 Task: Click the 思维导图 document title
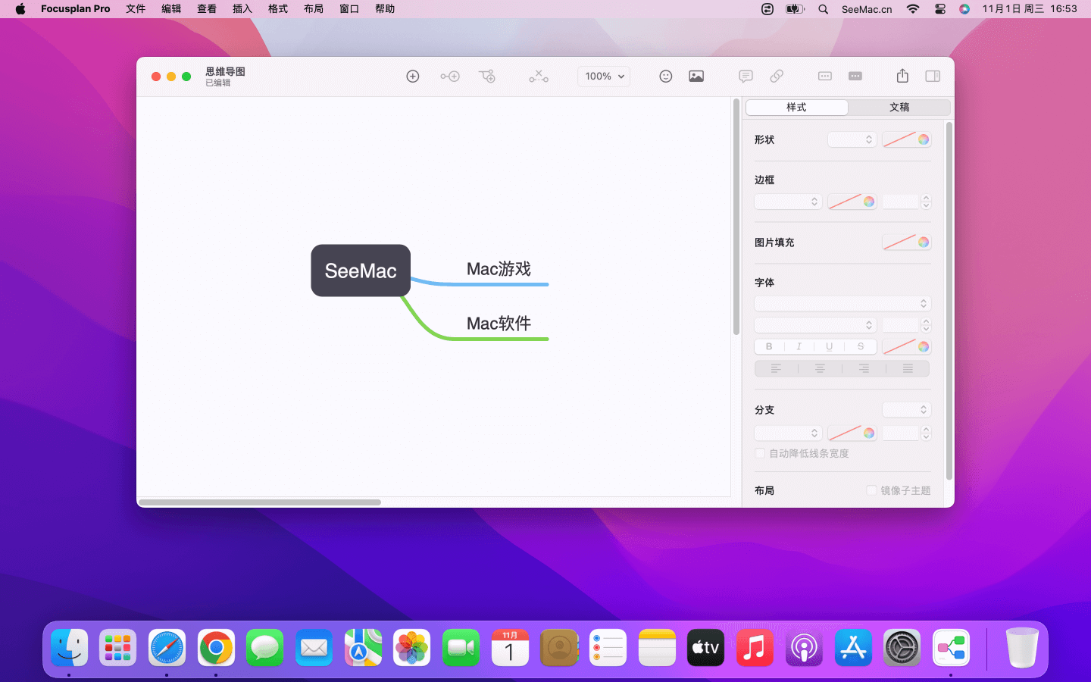[x=225, y=71]
